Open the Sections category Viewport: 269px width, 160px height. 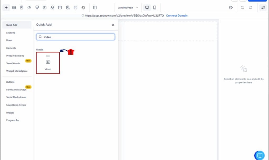[x=11, y=33]
